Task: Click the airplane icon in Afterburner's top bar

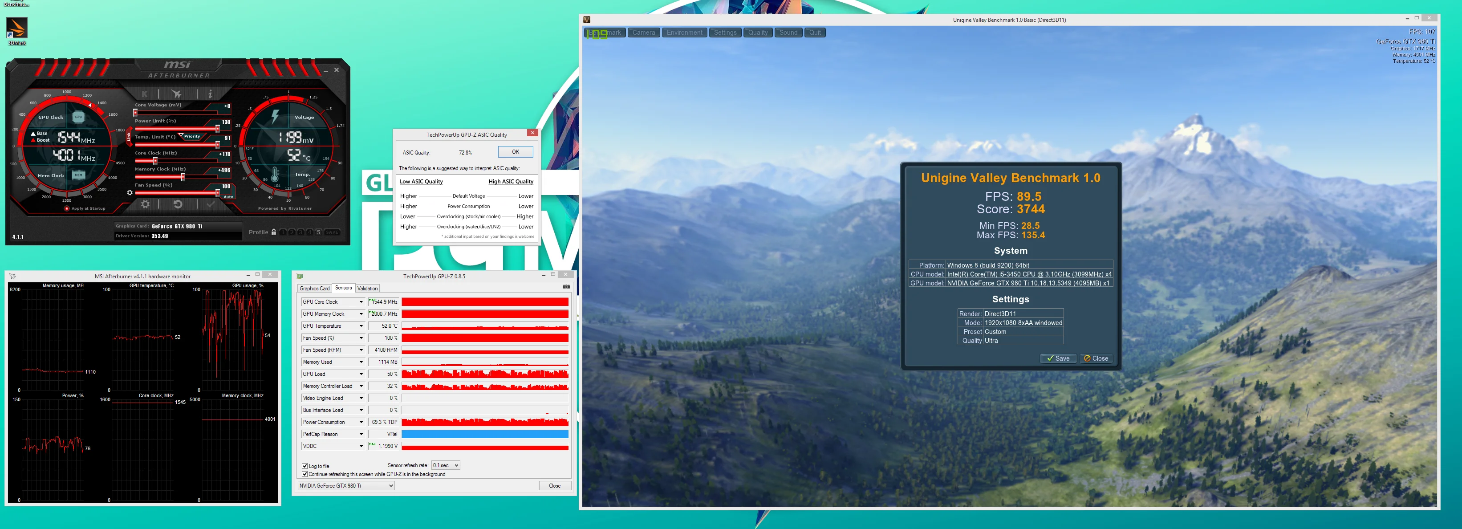Action: coord(177,94)
